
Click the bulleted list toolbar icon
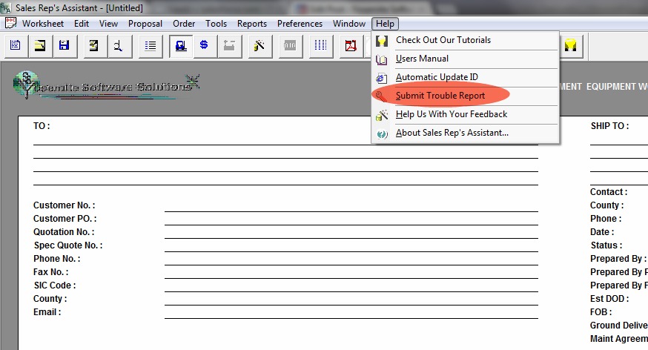[x=151, y=46]
